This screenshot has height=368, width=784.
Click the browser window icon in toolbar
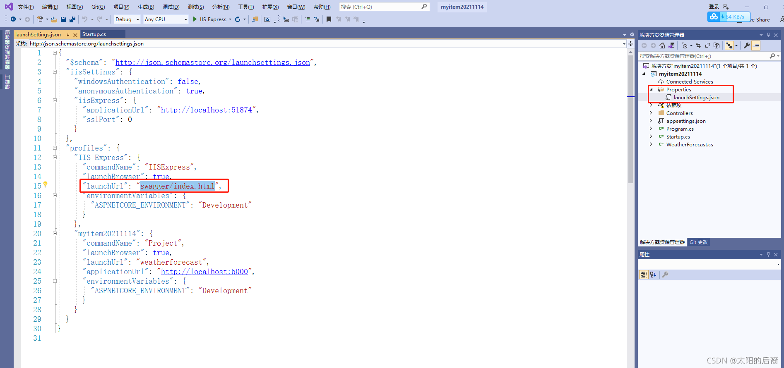pyautogui.click(x=267, y=19)
